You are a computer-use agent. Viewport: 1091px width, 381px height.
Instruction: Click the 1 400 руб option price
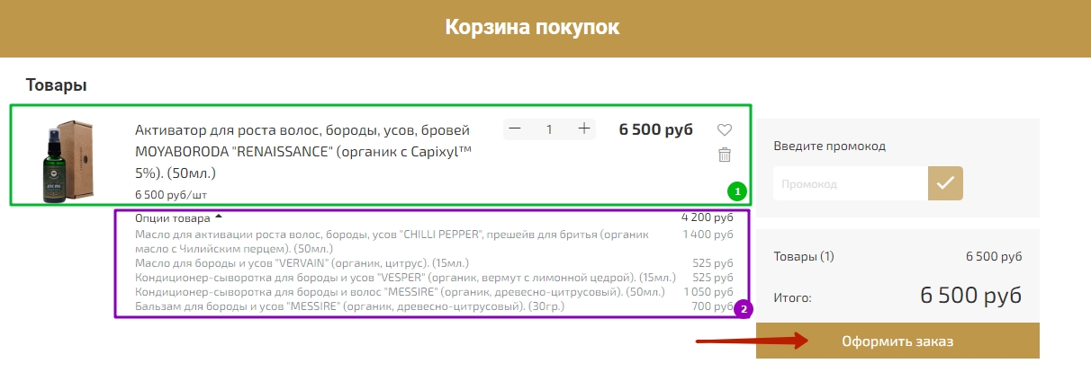point(708,235)
